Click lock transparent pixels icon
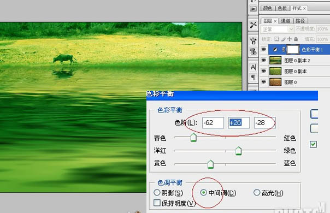This screenshot has width=330, height=213. pyautogui.click(x=277, y=39)
